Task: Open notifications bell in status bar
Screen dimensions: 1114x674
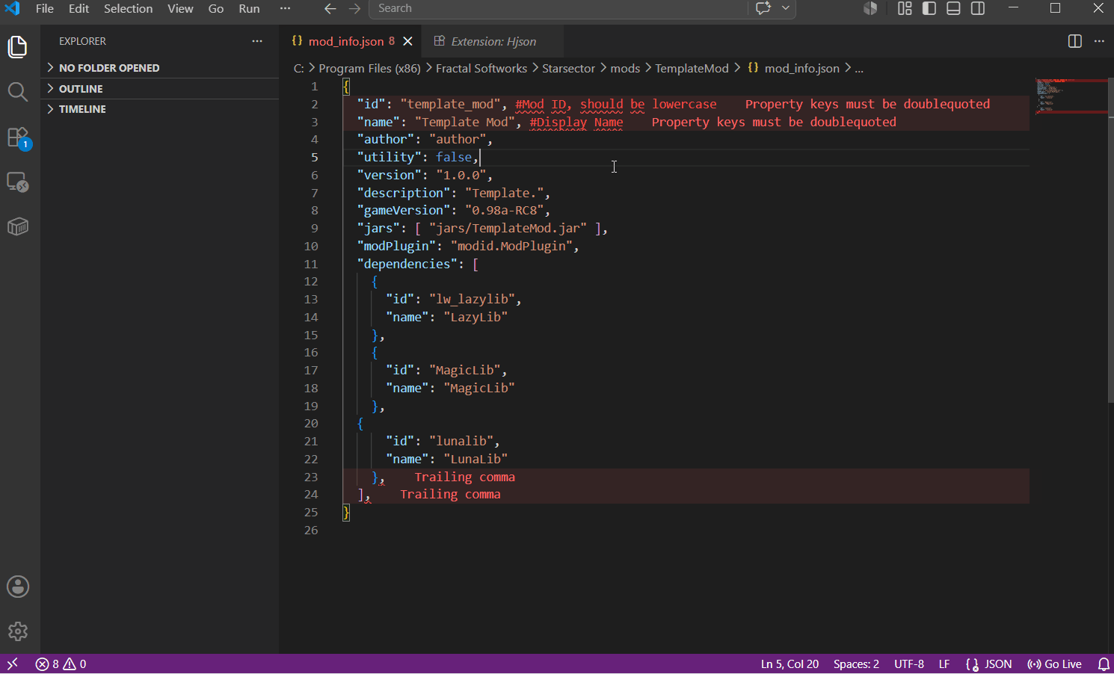Action: pyautogui.click(x=1104, y=664)
